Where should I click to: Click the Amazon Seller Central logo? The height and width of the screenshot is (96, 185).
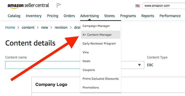click(x=28, y=6)
